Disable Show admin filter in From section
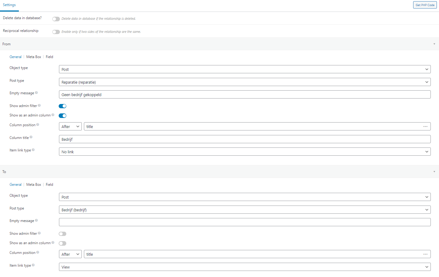Screen dimensions: 439x277 [x=62, y=106]
